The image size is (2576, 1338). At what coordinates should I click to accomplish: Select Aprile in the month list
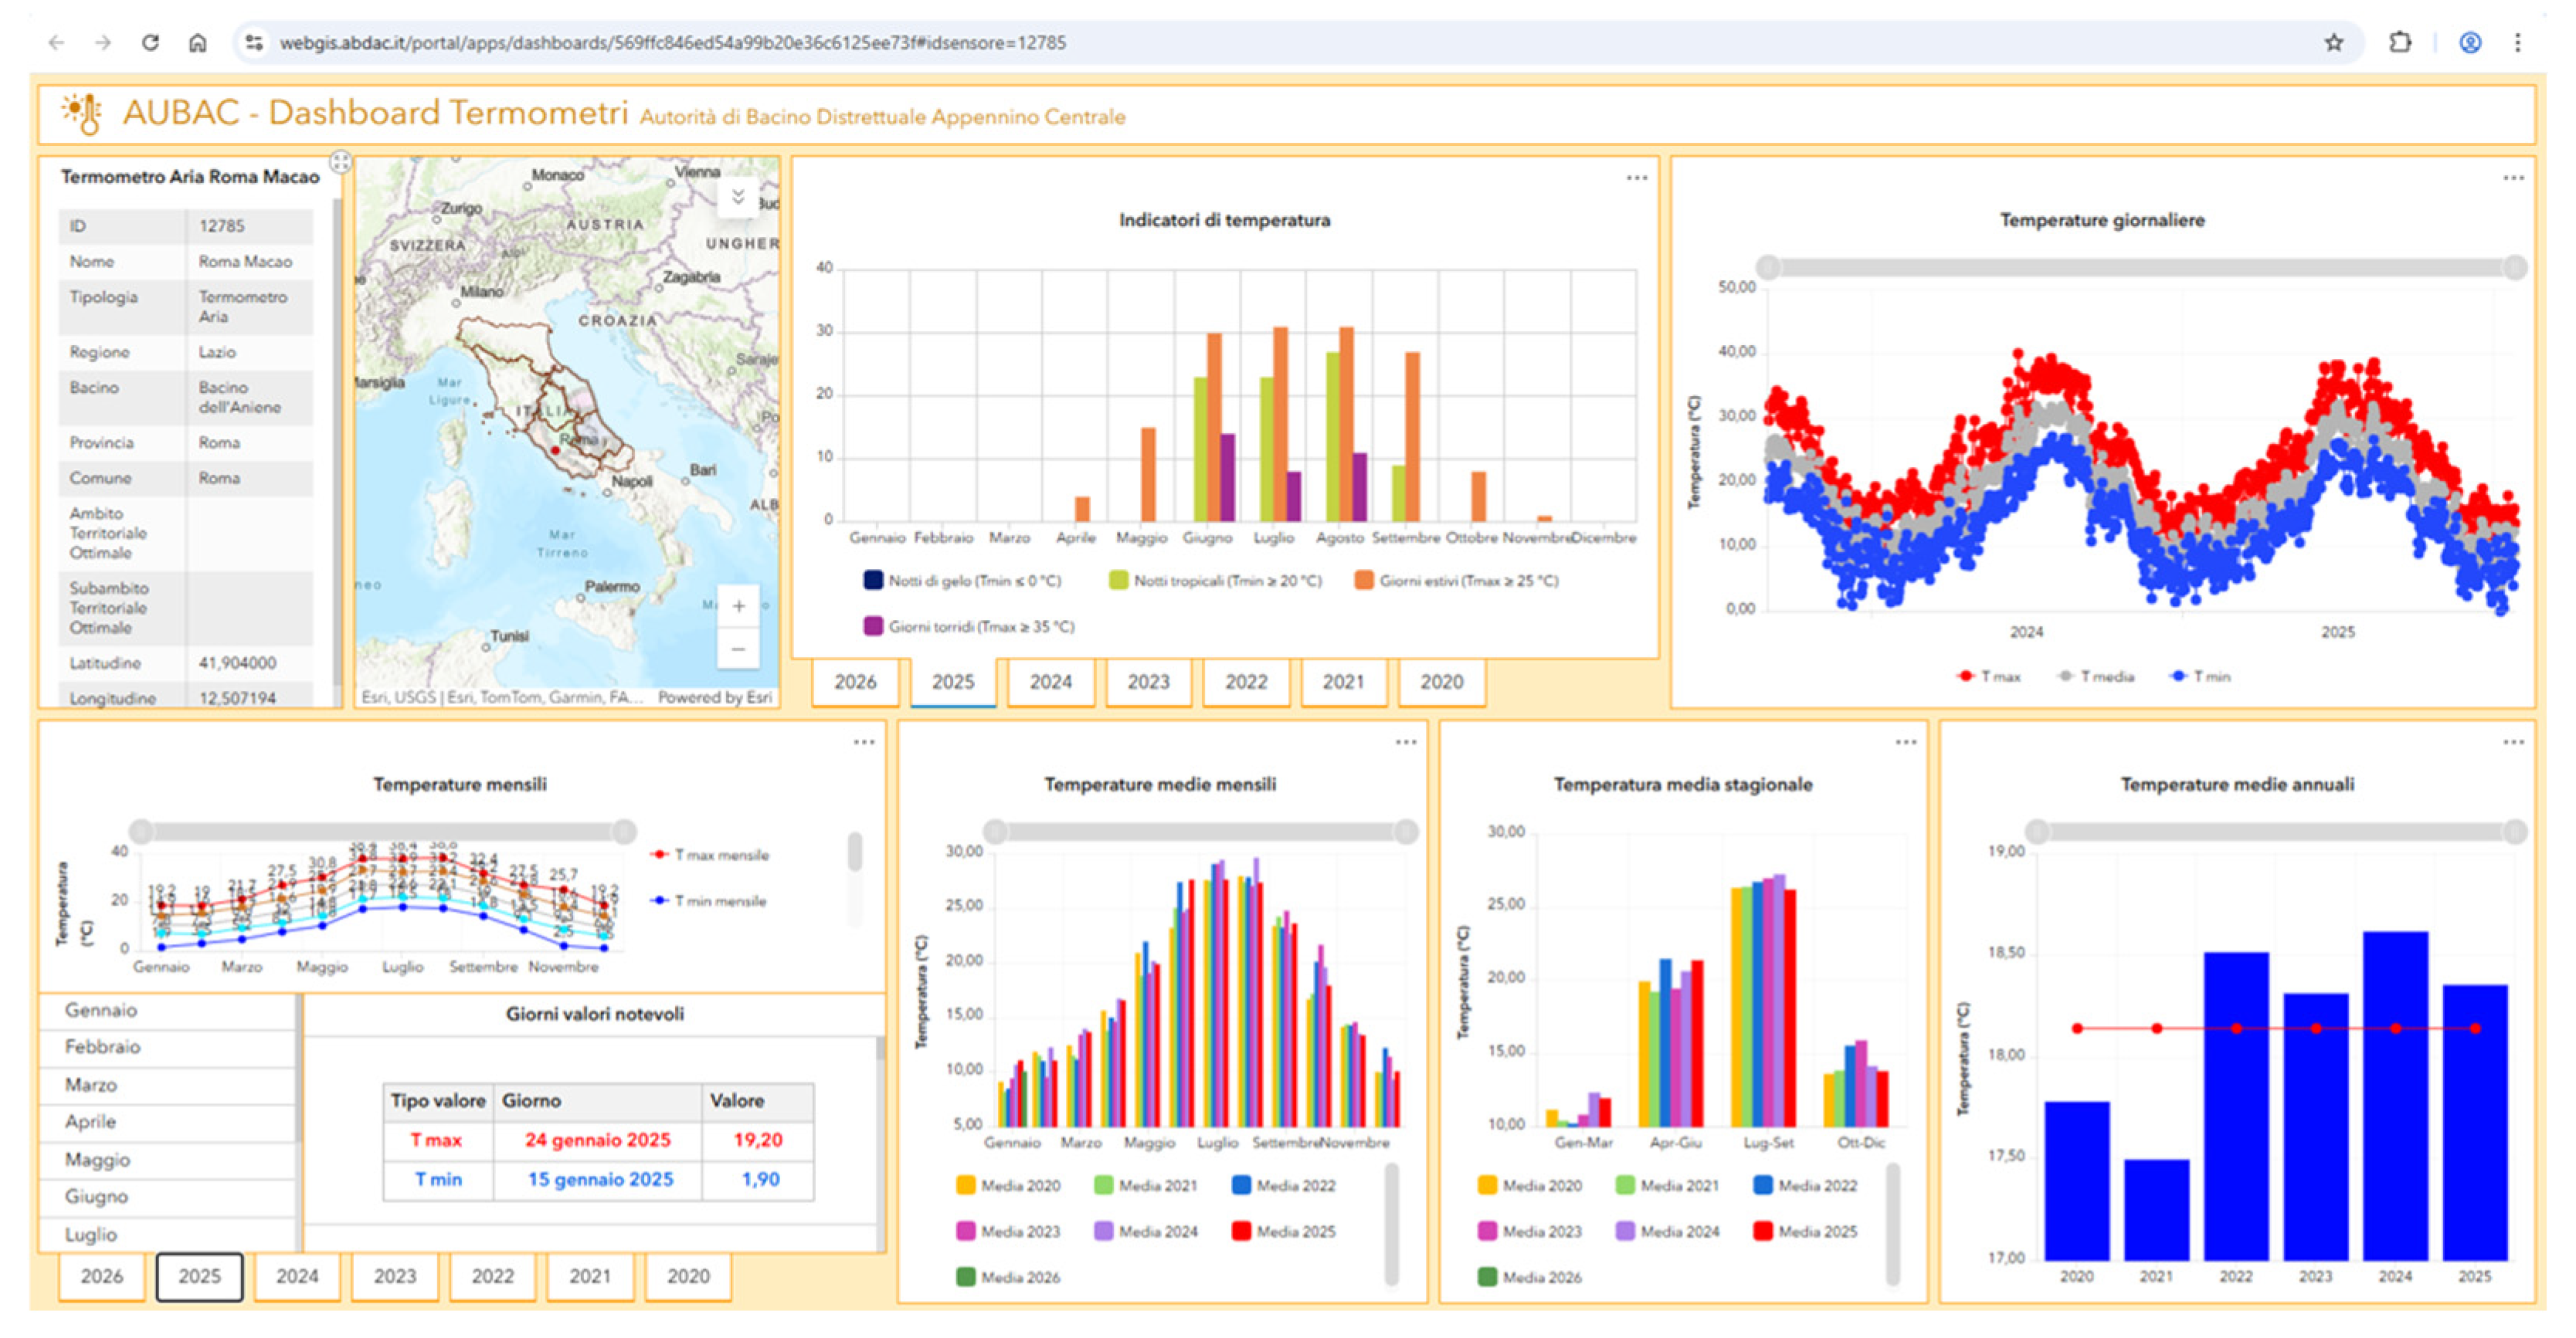(167, 1122)
